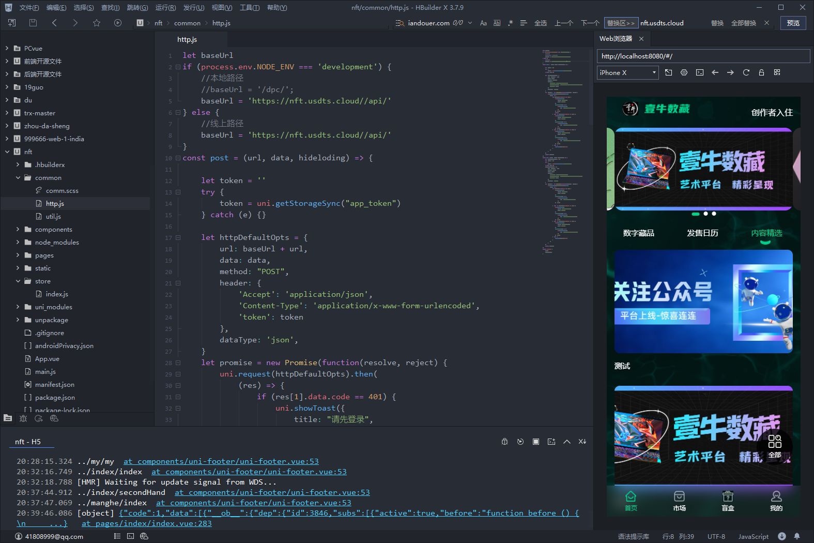Click the save icon in toolbar
Screen dimensions: 814x543
[33, 23]
